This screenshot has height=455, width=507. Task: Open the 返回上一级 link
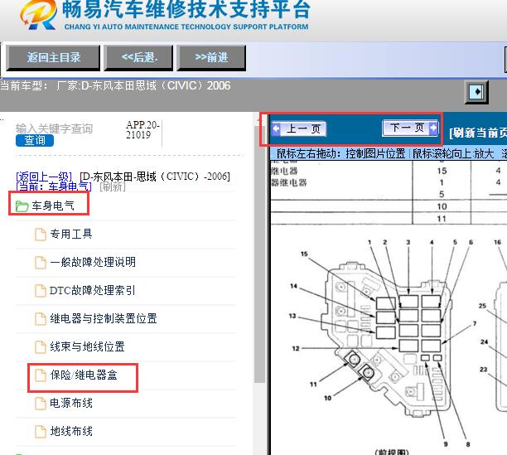point(44,177)
